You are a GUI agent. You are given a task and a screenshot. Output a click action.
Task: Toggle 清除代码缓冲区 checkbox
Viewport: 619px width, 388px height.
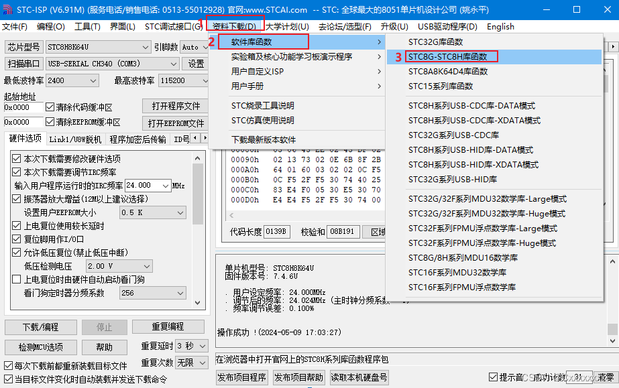click(x=50, y=107)
